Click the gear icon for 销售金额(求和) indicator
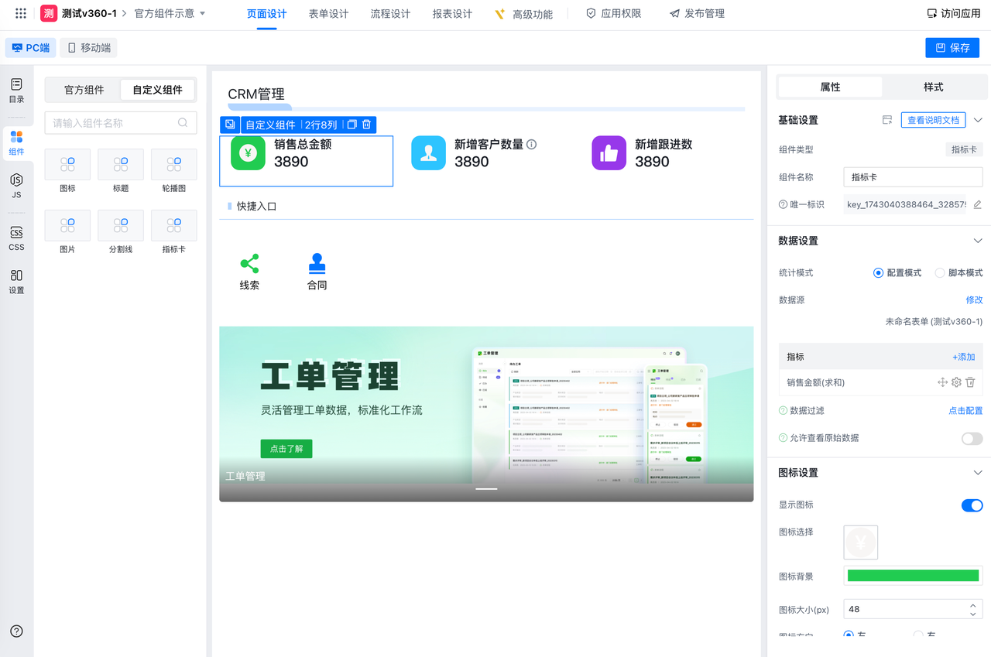Viewport: 991px width, 657px height. point(956,382)
